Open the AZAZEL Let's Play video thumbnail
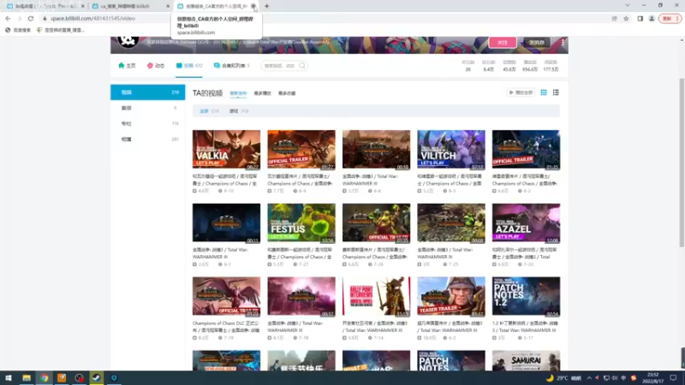The height and width of the screenshot is (385, 685). pyautogui.click(x=526, y=222)
